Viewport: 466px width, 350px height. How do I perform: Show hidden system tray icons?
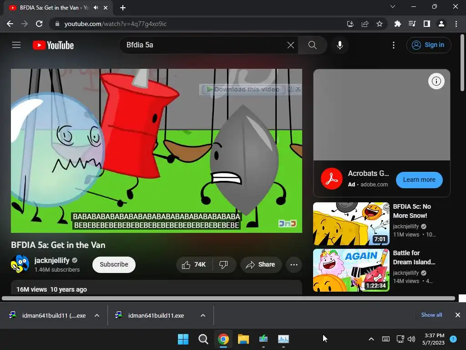click(x=371, y=339)
